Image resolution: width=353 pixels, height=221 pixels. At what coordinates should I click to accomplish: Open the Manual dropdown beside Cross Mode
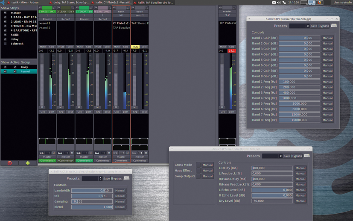[x=207, y=165]
